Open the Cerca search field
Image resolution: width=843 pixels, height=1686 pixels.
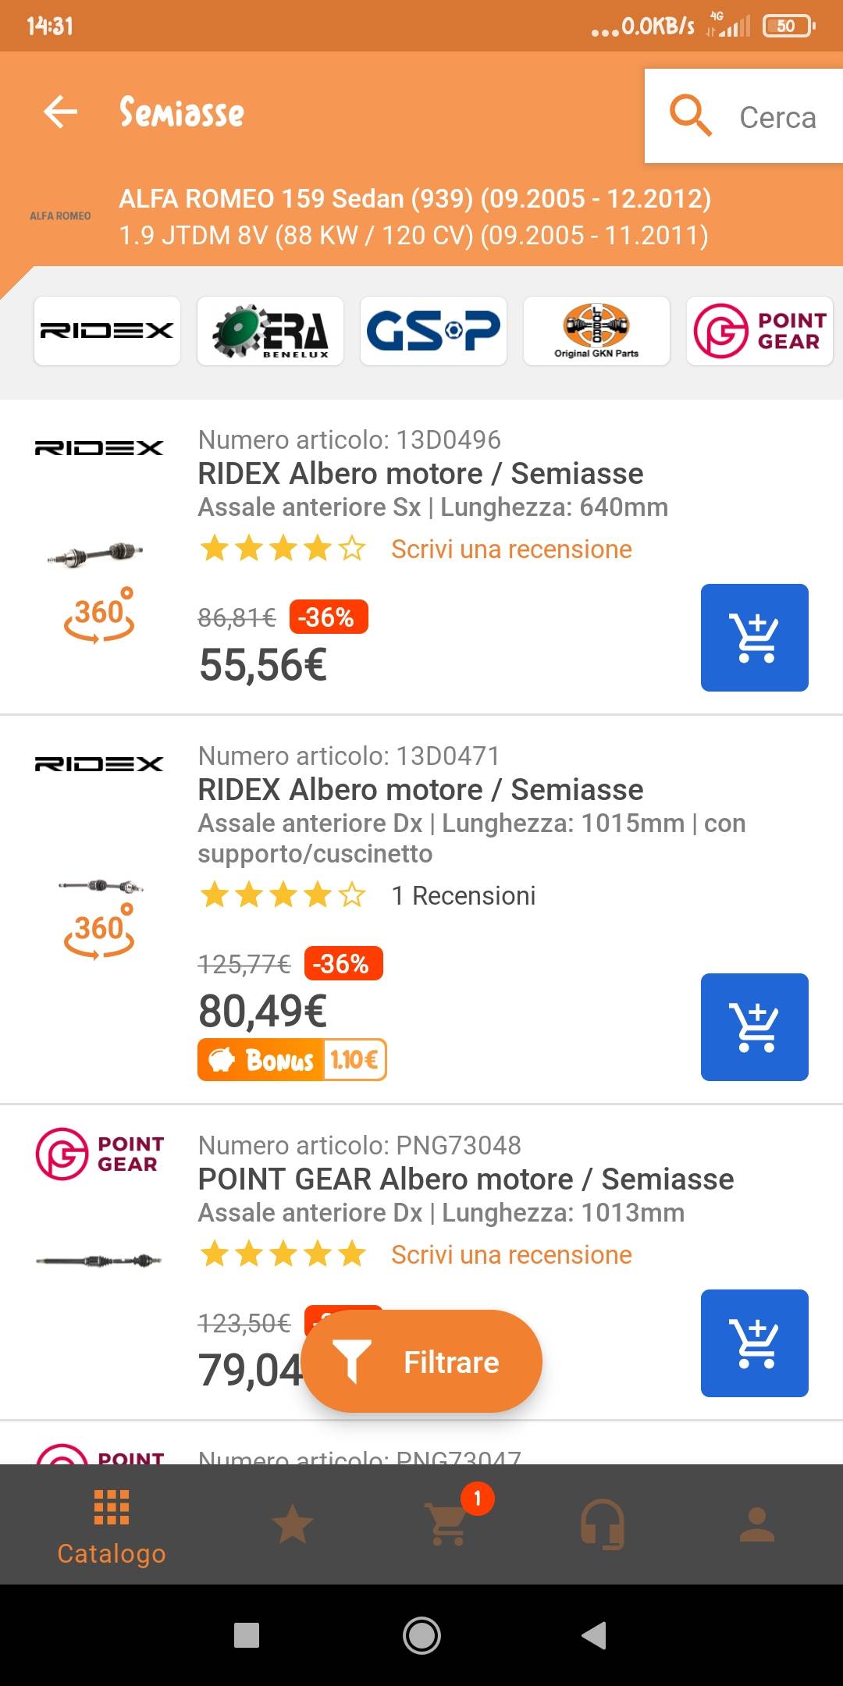[x=744, y=116]
